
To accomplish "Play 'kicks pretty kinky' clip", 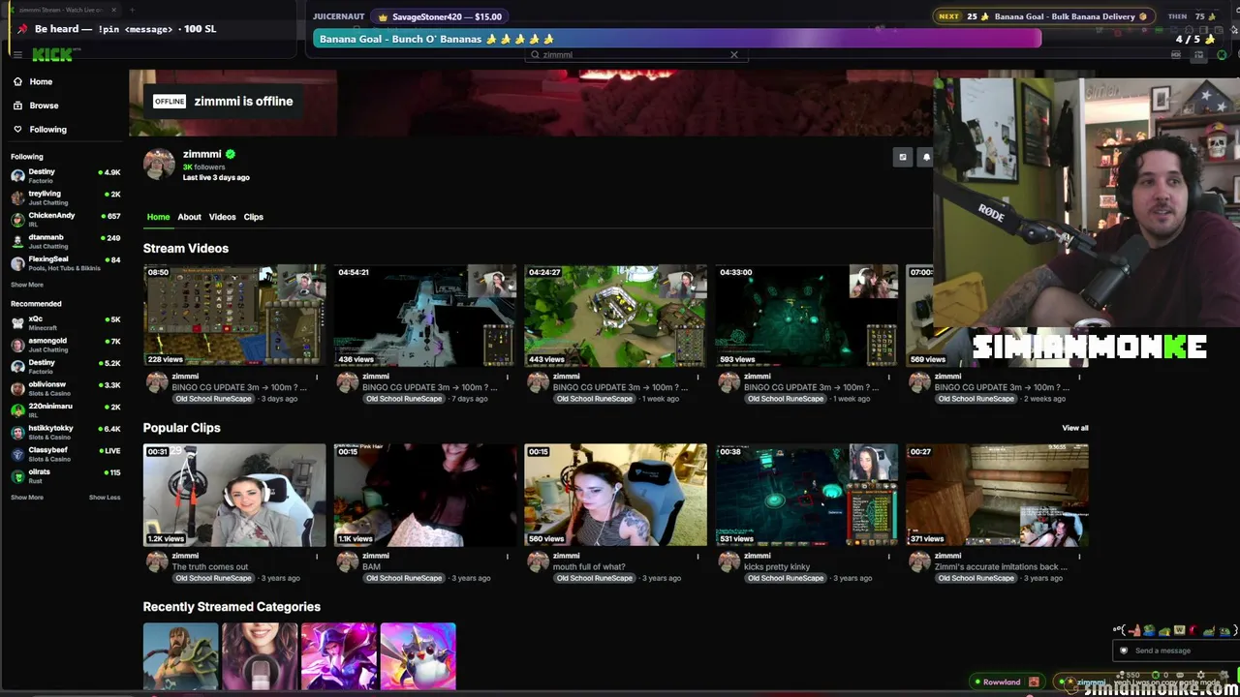I will 807,495.
